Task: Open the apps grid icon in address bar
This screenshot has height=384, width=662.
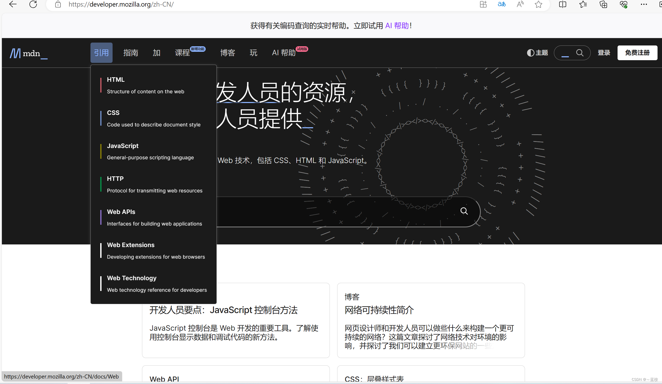Action: click(x=483, y=4)
